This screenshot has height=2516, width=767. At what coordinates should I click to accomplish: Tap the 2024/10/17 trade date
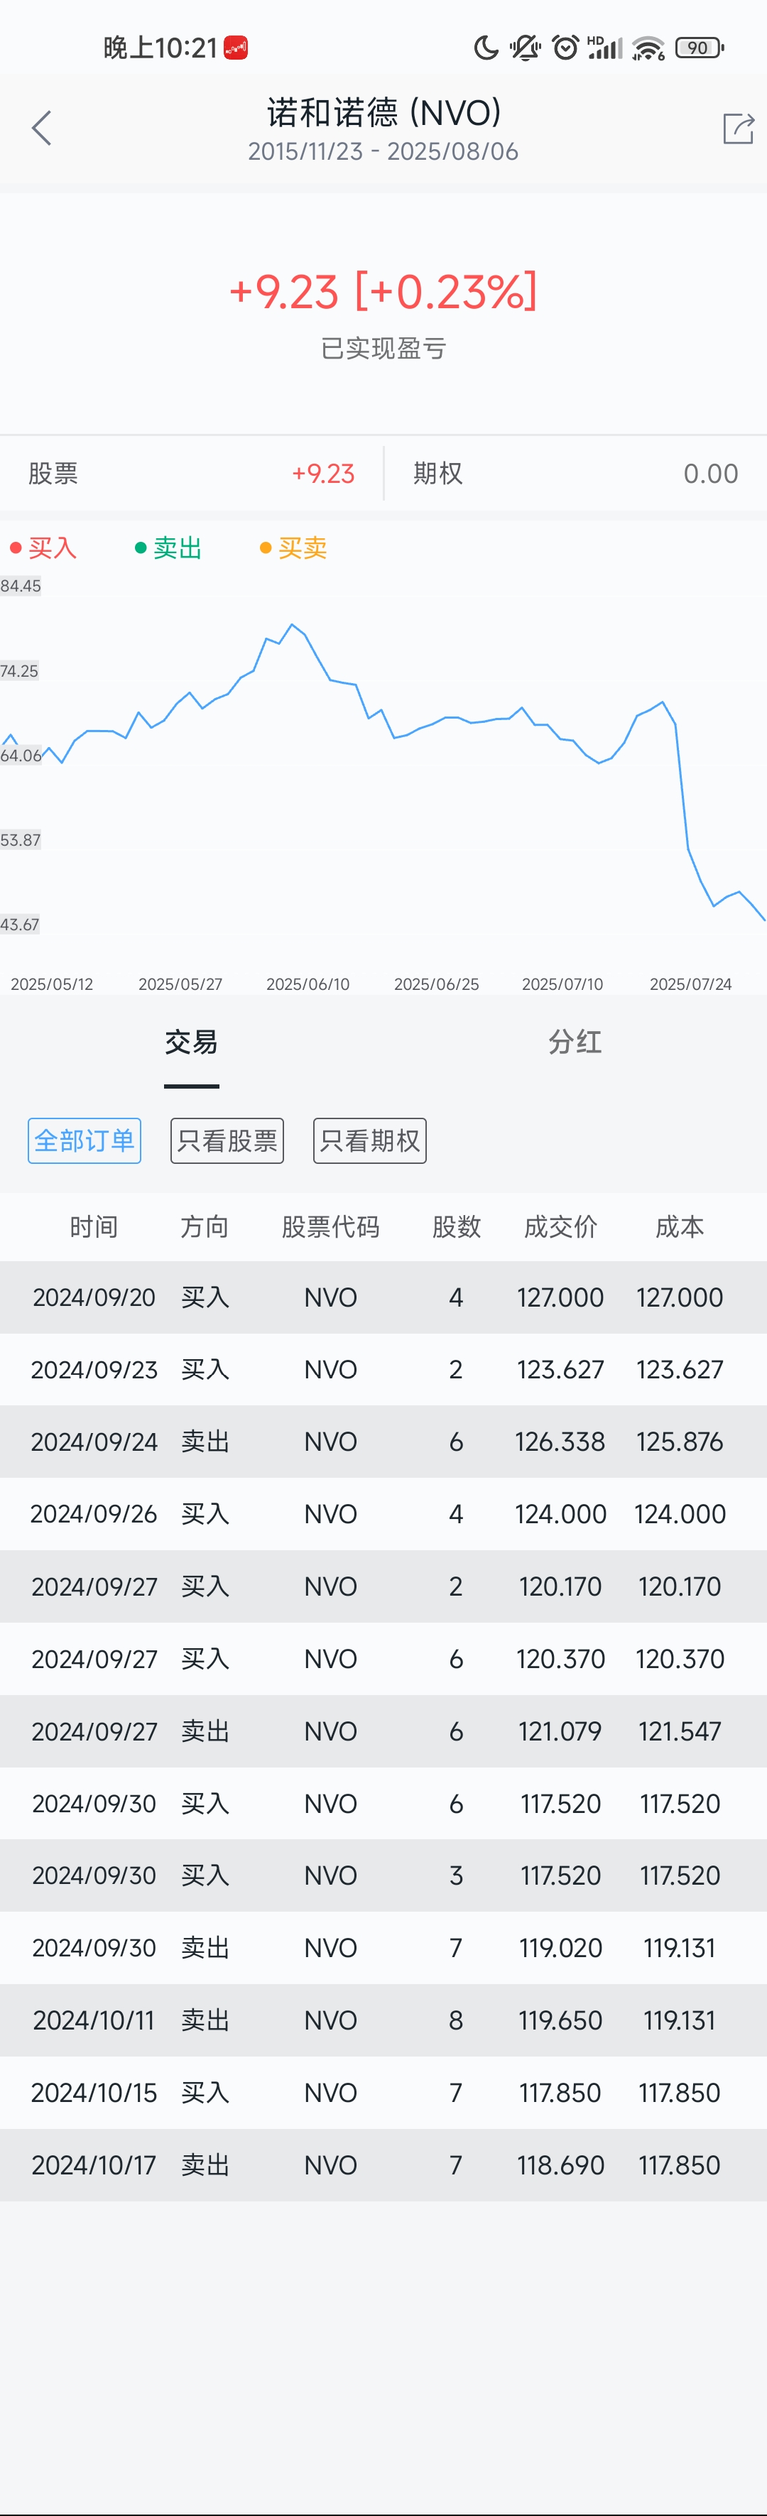point(94,2164)
